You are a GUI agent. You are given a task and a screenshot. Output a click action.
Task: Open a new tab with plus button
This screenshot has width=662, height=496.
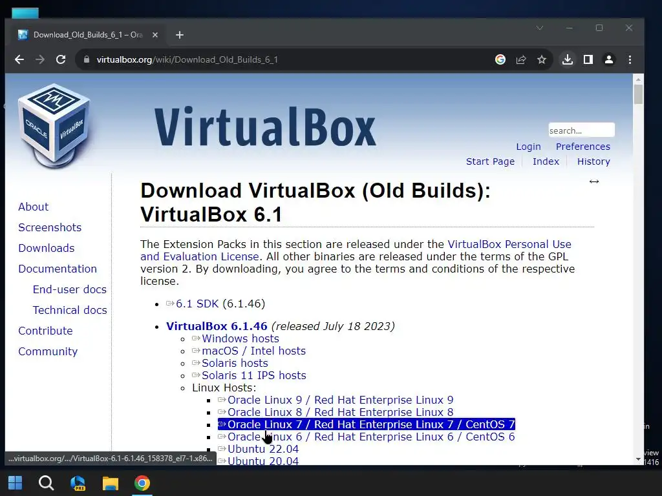180,35
